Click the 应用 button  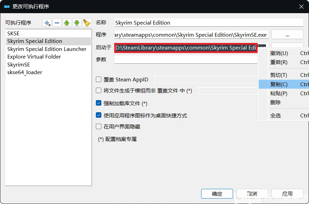point(287,194)
